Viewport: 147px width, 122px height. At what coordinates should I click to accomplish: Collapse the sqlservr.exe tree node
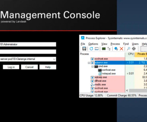pyautogui.click(x=89, y=63)
